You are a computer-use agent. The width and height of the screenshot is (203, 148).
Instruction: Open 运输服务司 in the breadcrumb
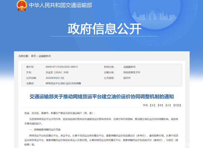point(45,56)
